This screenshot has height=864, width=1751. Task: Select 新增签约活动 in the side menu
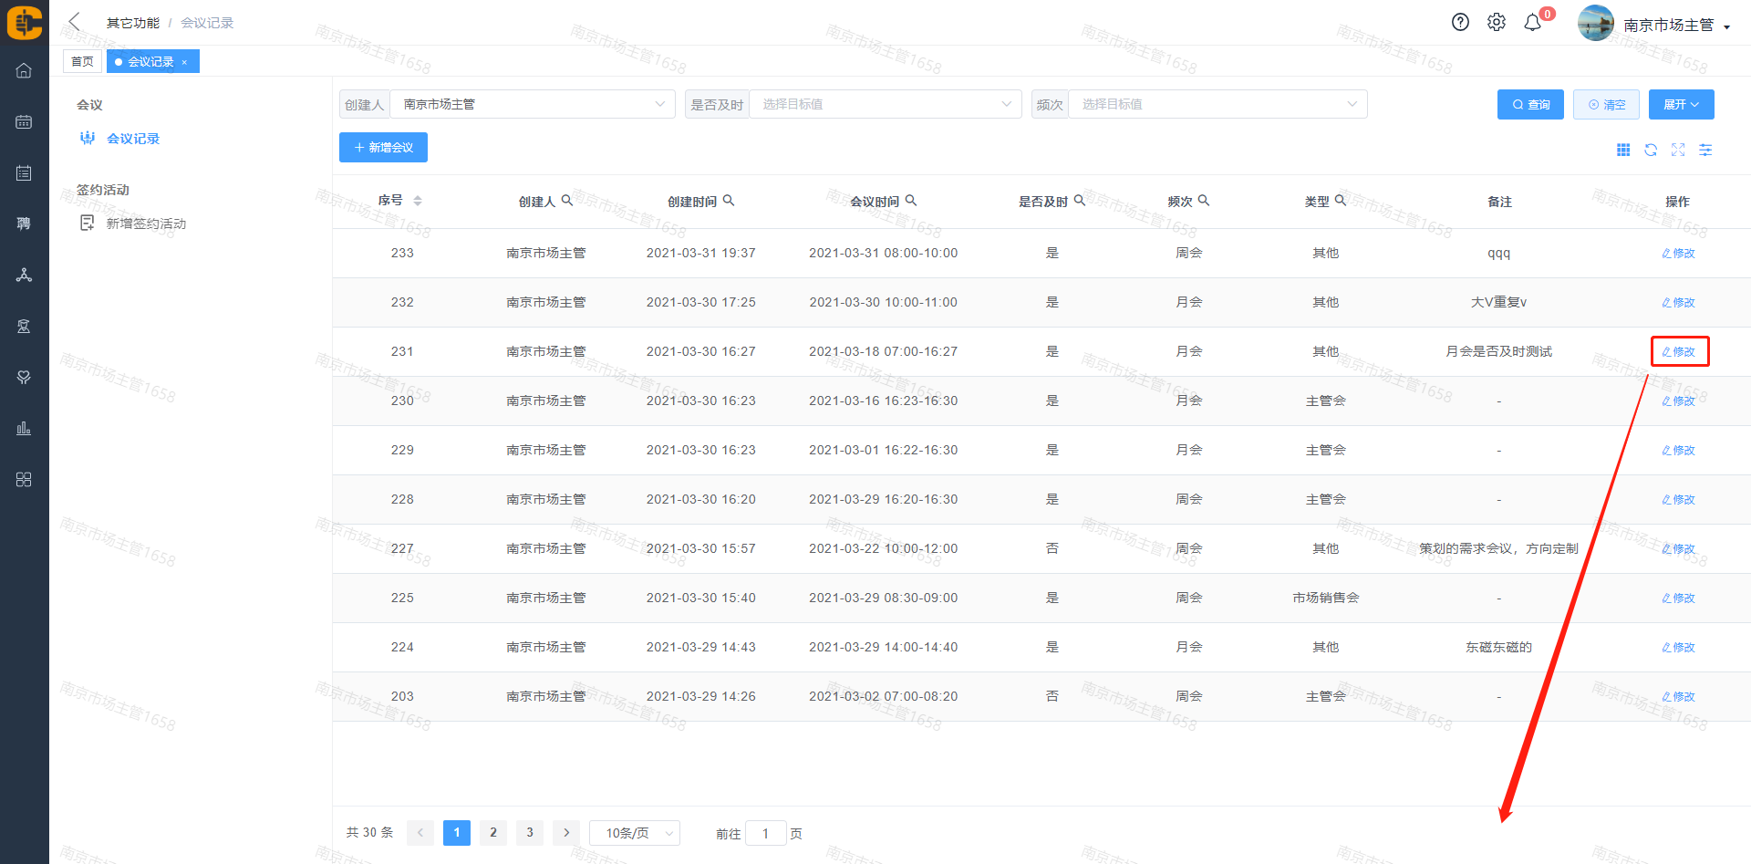coord(146,224)
